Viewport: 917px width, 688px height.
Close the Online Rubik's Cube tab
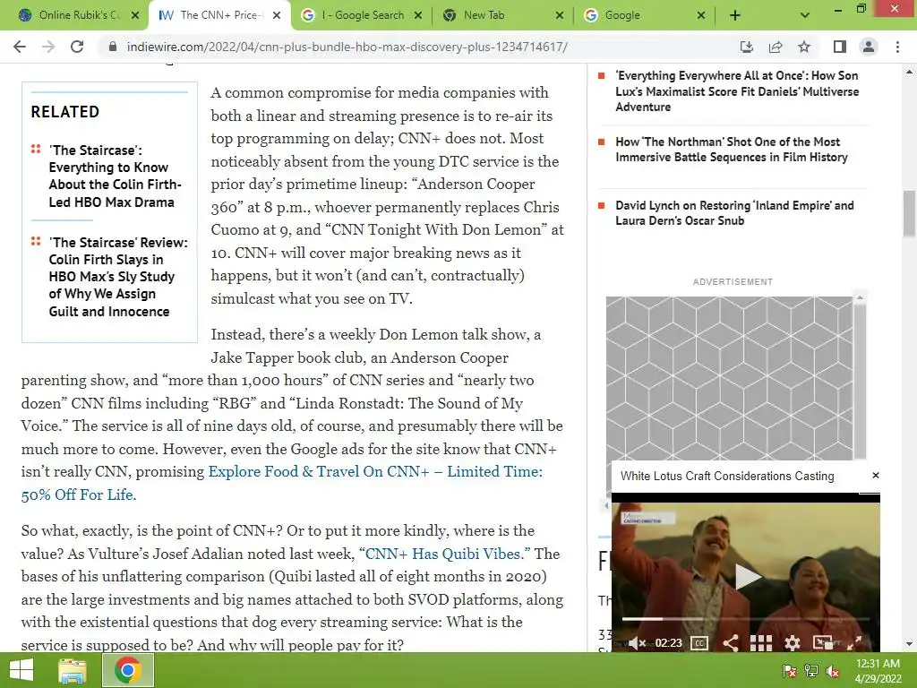tap(135, 15)
